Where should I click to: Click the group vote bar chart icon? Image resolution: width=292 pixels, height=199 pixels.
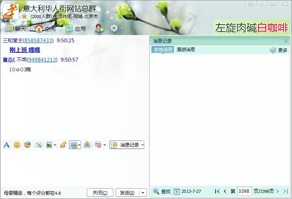pos(87,145)
